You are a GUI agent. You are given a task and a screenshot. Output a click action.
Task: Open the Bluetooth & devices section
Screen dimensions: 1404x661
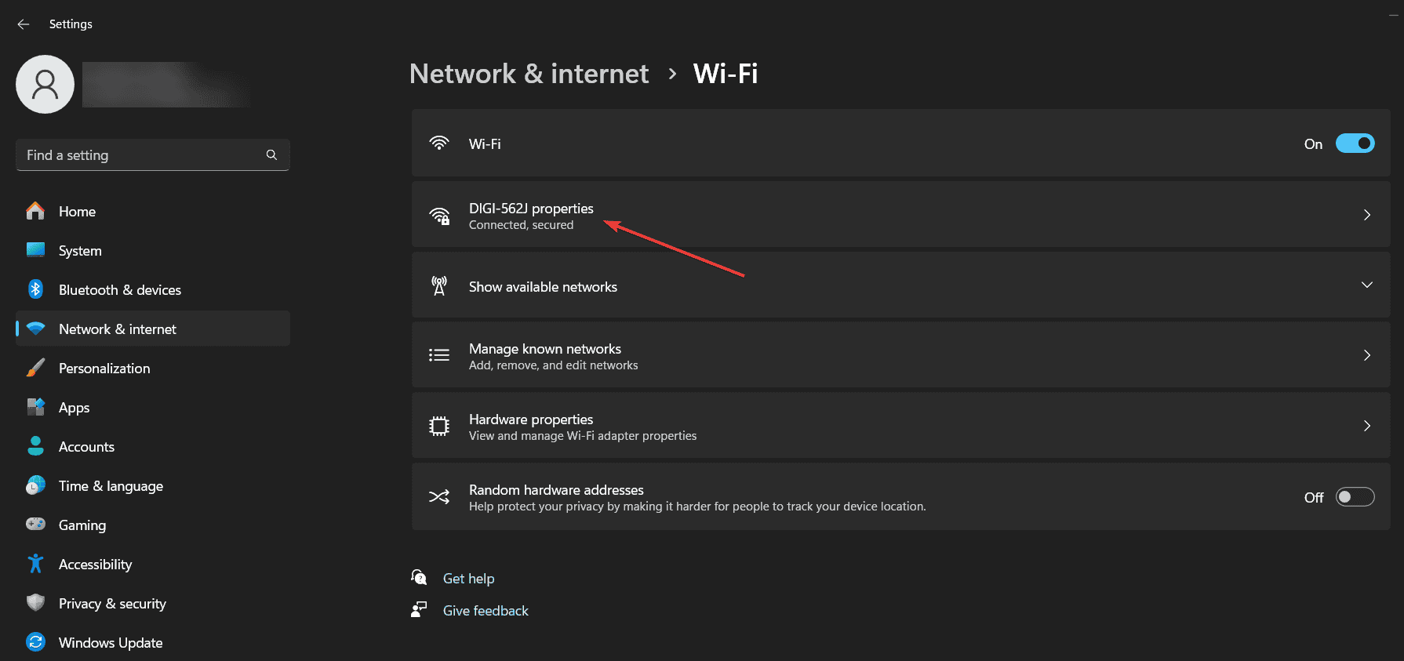[119, 289]
